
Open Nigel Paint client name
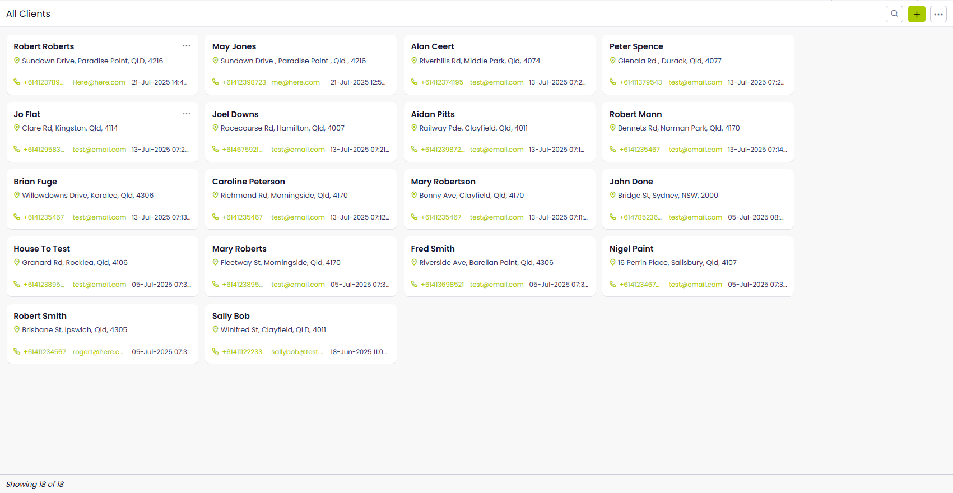631,249
